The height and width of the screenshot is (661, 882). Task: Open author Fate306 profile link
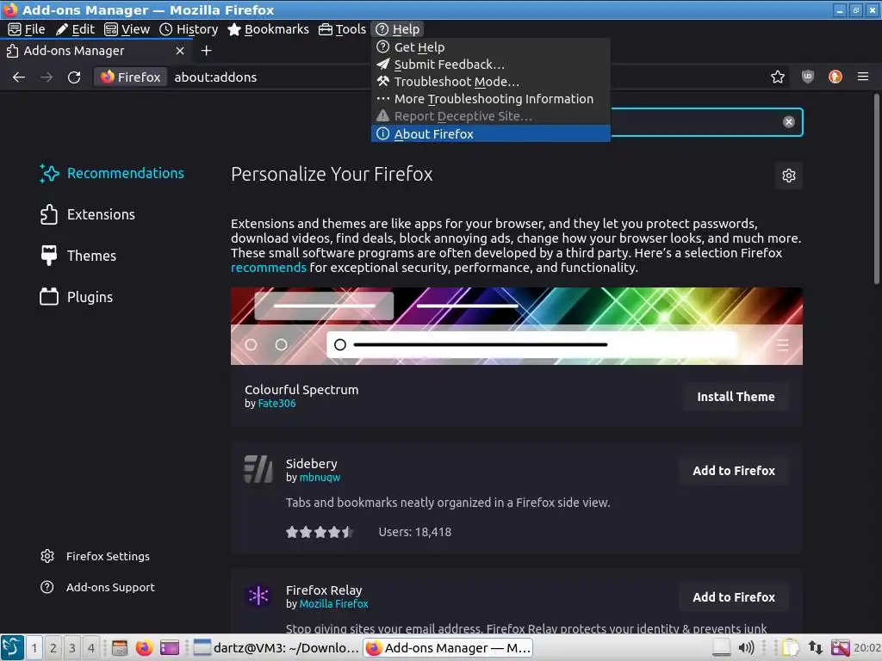tap(276, 404)
